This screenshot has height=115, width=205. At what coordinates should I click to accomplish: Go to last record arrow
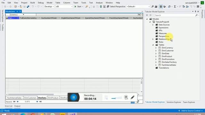click(40, 102)
